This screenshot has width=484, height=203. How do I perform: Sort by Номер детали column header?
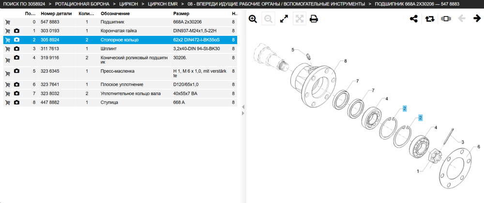tap(56, 14)
